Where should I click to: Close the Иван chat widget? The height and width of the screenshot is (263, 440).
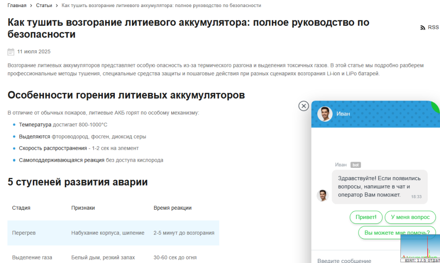coord(304,106)
